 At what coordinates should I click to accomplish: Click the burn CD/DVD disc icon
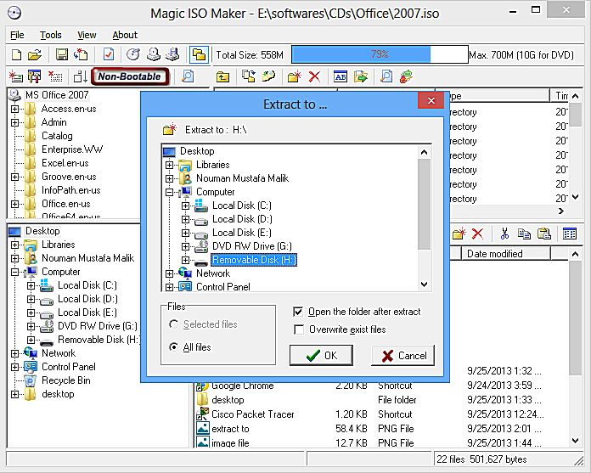(133, 55)
